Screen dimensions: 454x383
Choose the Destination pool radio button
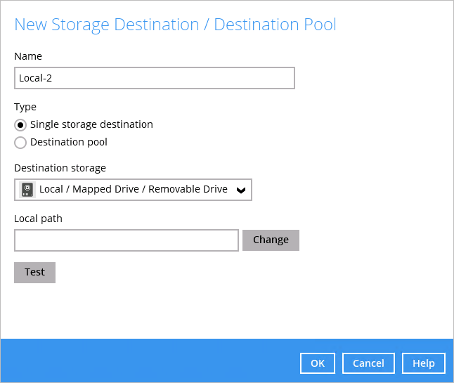pyautogui.click(x=20, y=143)
